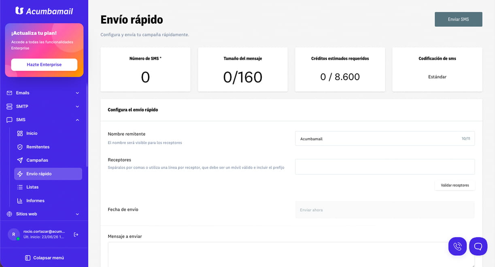Click the 0 / 8.600 credits value
The height and width of the screenshot is (267, 495).
(x=340, y=77)
